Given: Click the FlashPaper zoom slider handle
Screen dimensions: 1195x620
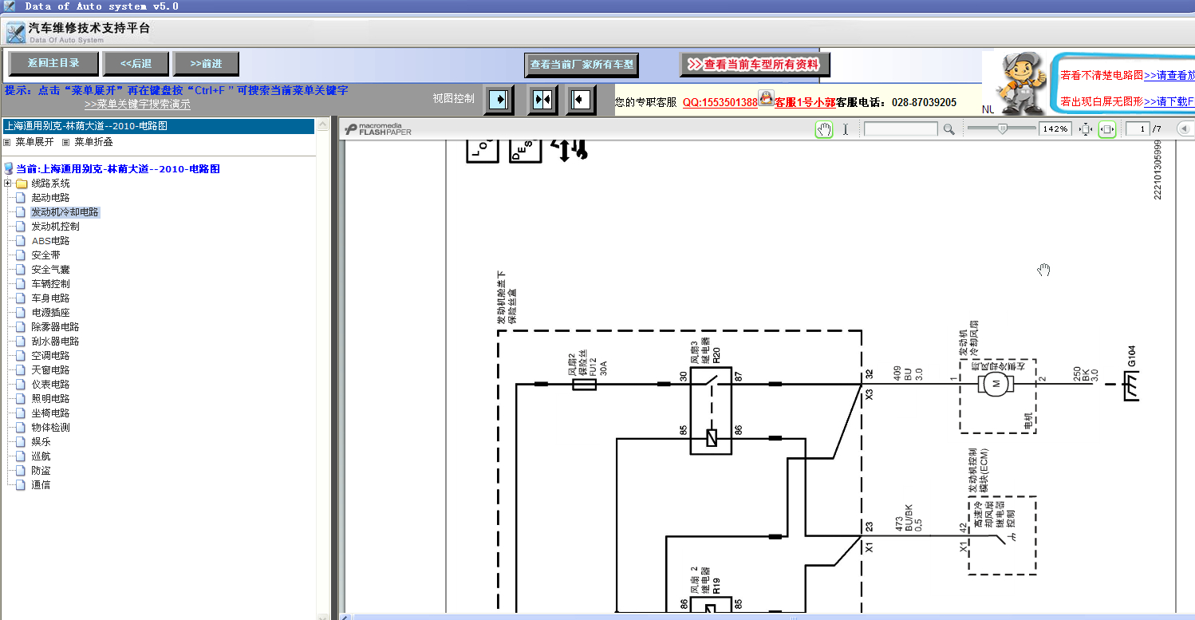Looking at the screenshot, I should point(1004,129).
